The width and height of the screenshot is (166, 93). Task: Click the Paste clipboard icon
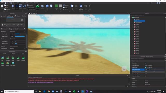[x=2, y=7]
